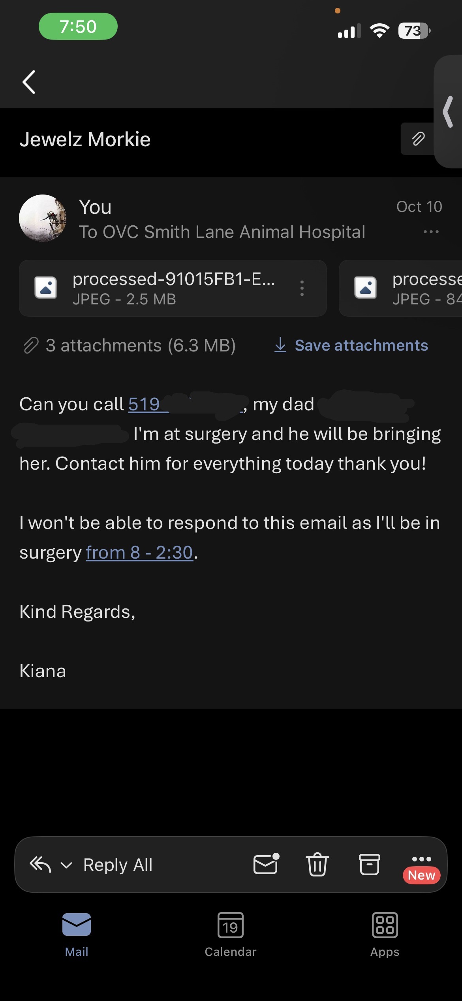Switch to the Calendar tab
The height and width of the screenshot is (1001, 462).
point(231,935)
